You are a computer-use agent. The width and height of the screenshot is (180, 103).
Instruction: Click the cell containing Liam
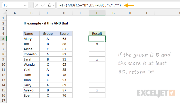[31, 75]
